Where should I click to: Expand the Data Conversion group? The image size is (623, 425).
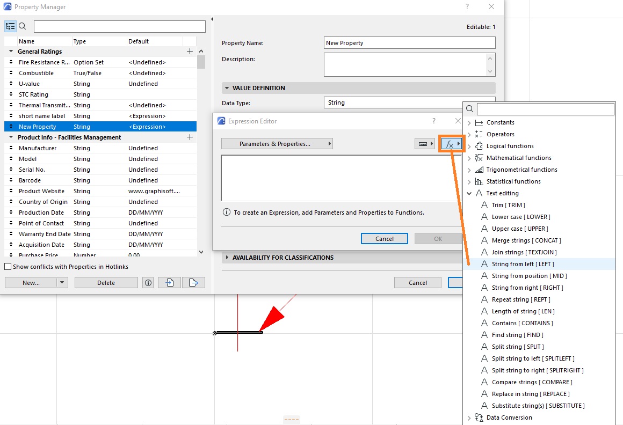pos(468,417)
